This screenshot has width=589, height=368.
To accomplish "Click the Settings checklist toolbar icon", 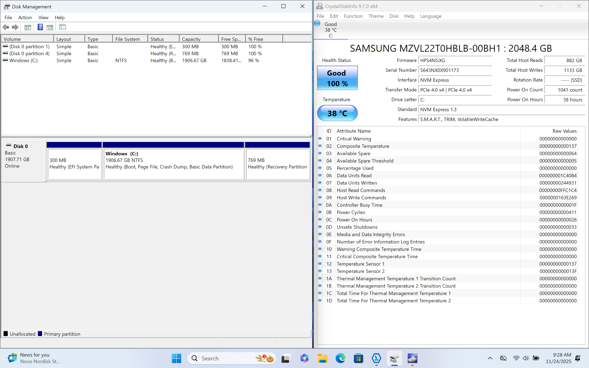I will [x=62, y=27].
